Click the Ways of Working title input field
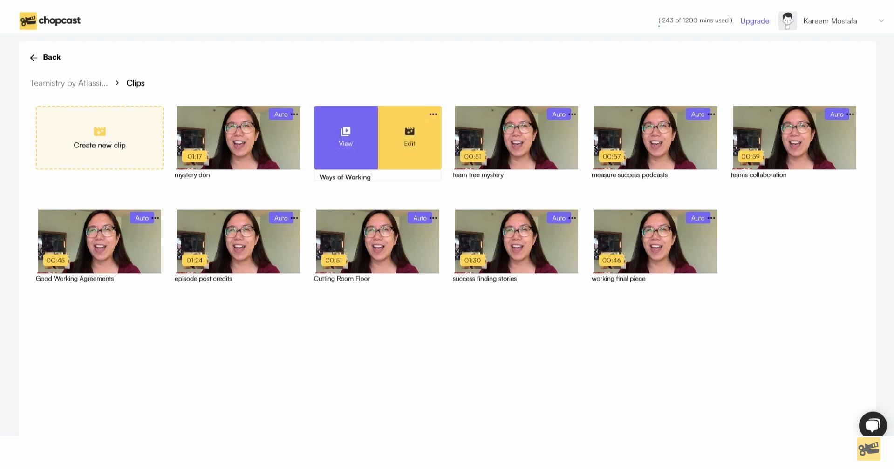 tap(377, 177)
